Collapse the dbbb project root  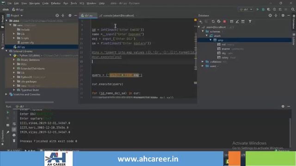click(6, 21)
